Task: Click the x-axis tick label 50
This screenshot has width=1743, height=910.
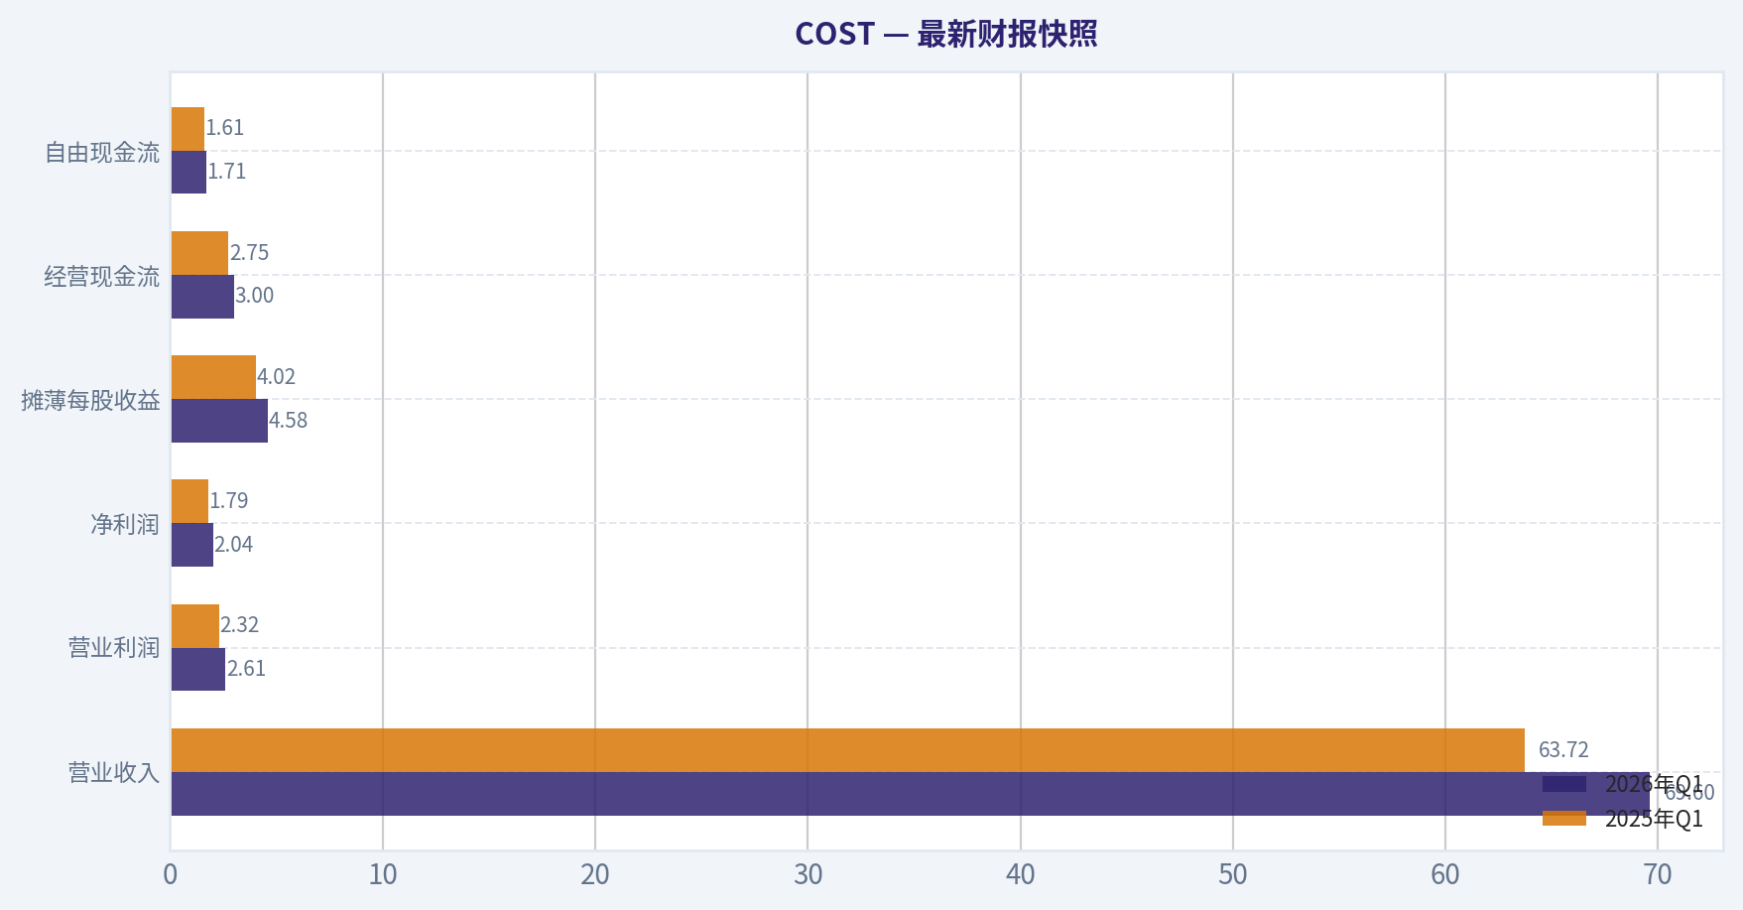Action: click(1233, 874)
